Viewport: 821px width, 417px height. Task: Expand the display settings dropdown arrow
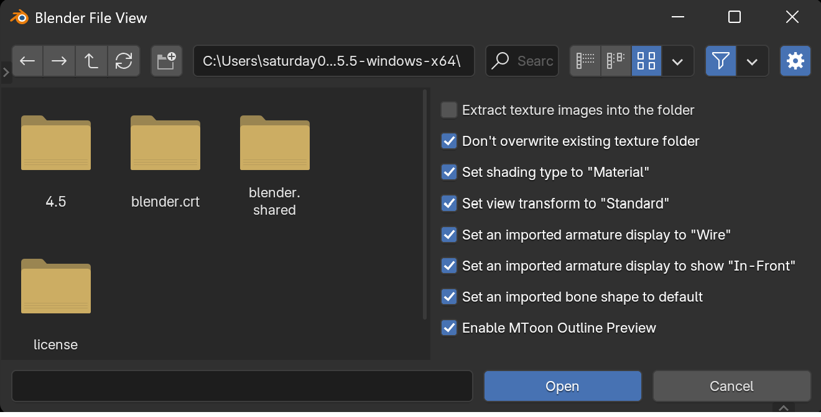click(678, 61)
